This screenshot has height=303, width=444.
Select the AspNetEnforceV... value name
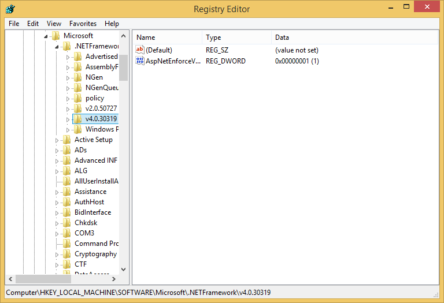click(x=173, y=61)
